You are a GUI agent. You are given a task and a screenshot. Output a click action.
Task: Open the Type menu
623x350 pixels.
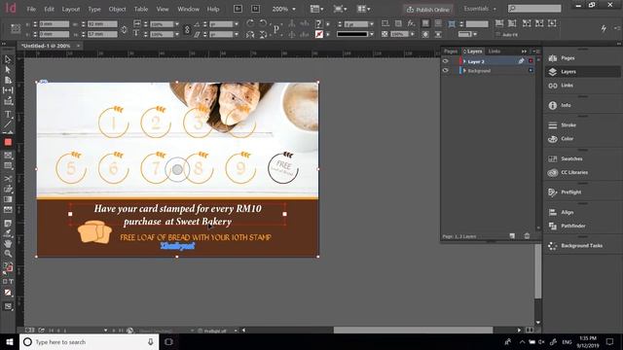(x=94, y=9)
